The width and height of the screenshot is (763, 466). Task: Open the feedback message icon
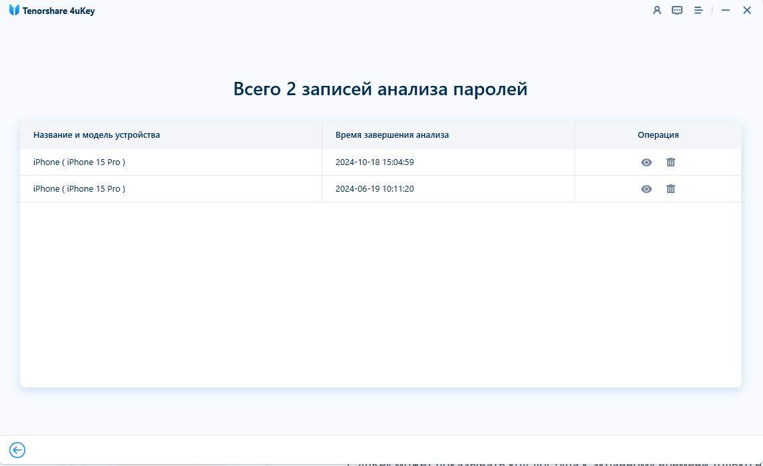[x=677, y=11]
